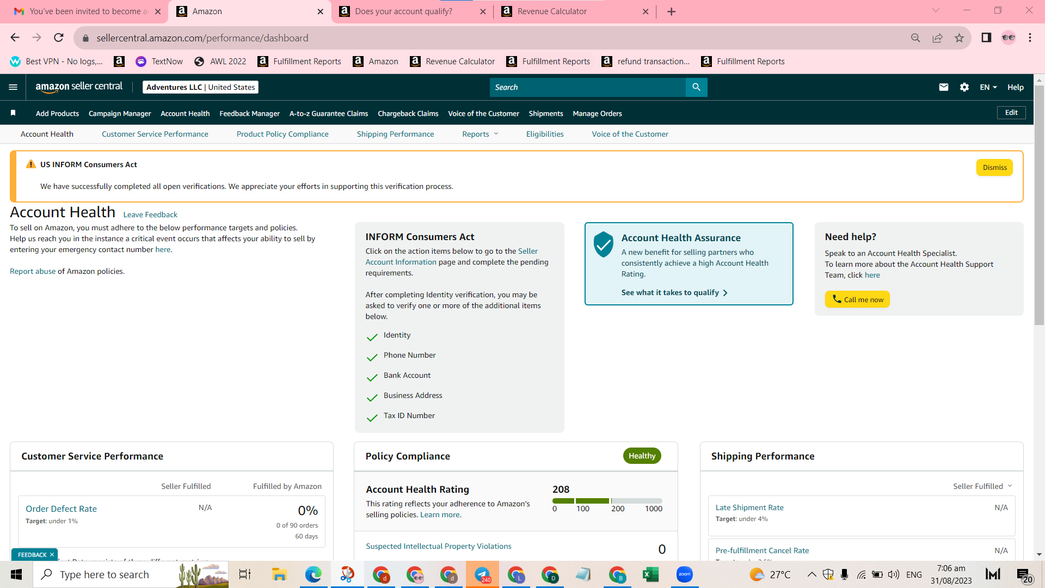Open the Chrome three-dot menu

1030,38
